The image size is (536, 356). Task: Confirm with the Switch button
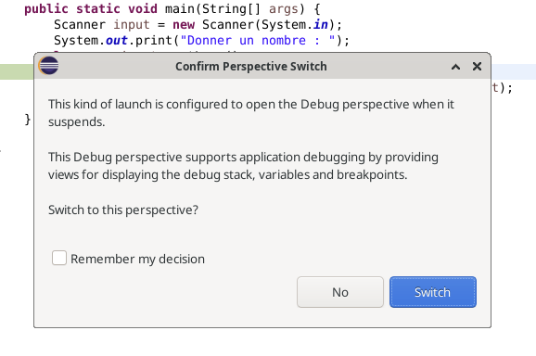click(433, 292)
